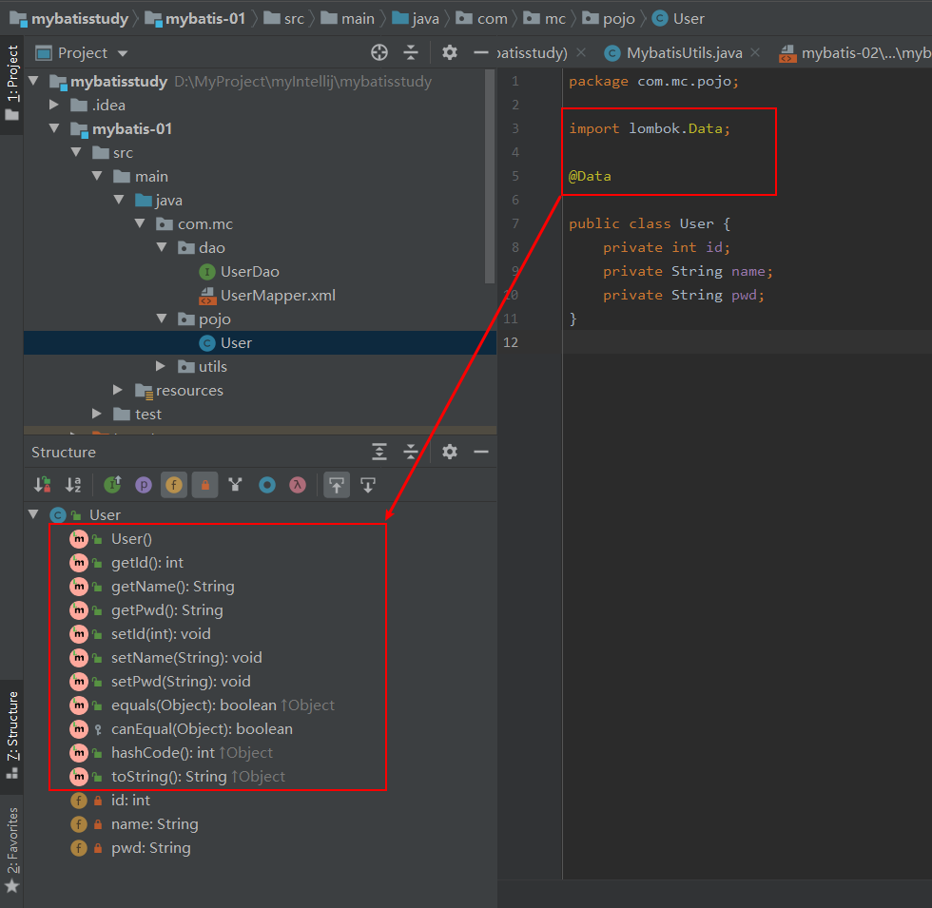Close the partially visible atisstudy) tab
This screenshot has width=932, height=908.
pyautogui.click(x=581, y=53)
